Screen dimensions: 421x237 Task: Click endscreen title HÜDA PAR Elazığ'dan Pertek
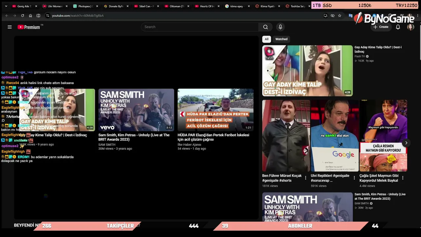[213, 137]
